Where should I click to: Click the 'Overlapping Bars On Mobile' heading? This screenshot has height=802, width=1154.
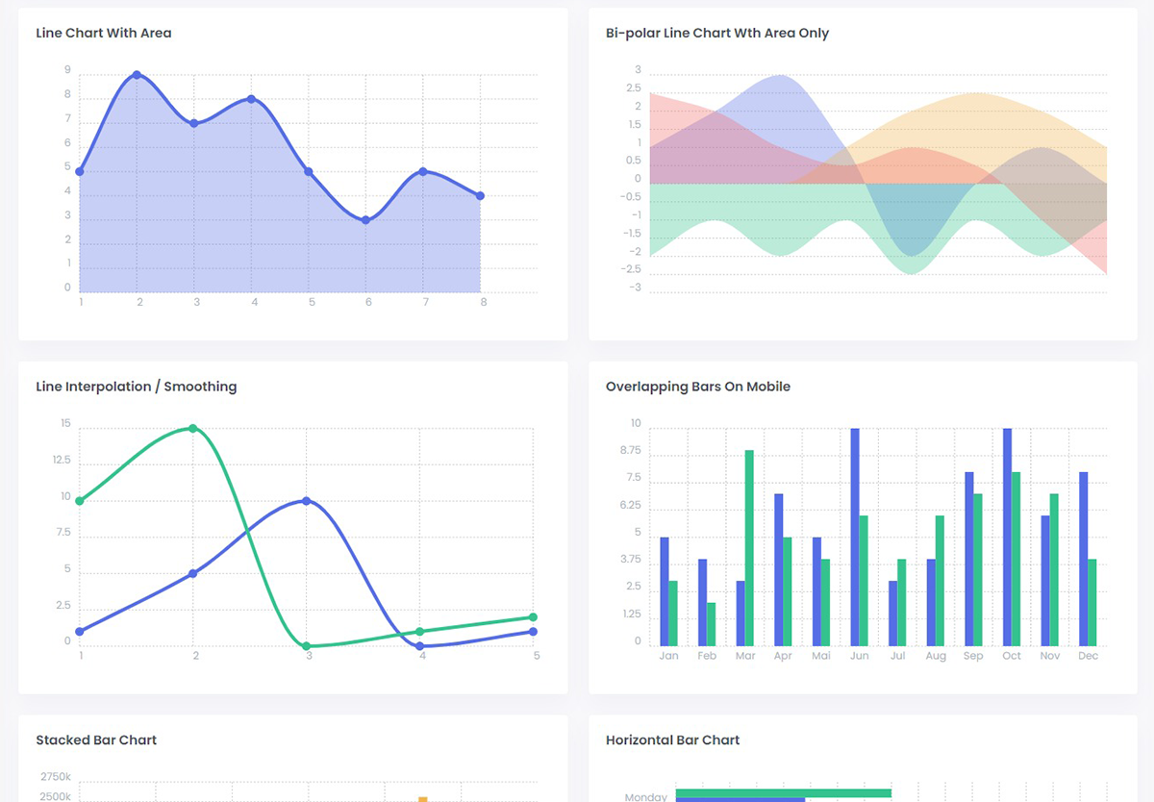point(697,387)
